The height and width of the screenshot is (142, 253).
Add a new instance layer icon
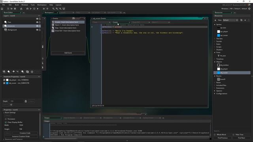9,72
